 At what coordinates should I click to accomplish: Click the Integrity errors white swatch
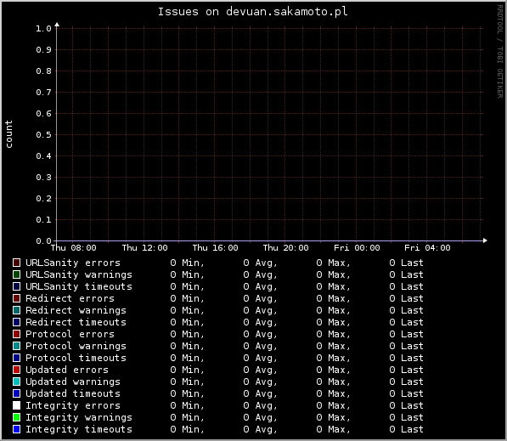pos(16,405)
